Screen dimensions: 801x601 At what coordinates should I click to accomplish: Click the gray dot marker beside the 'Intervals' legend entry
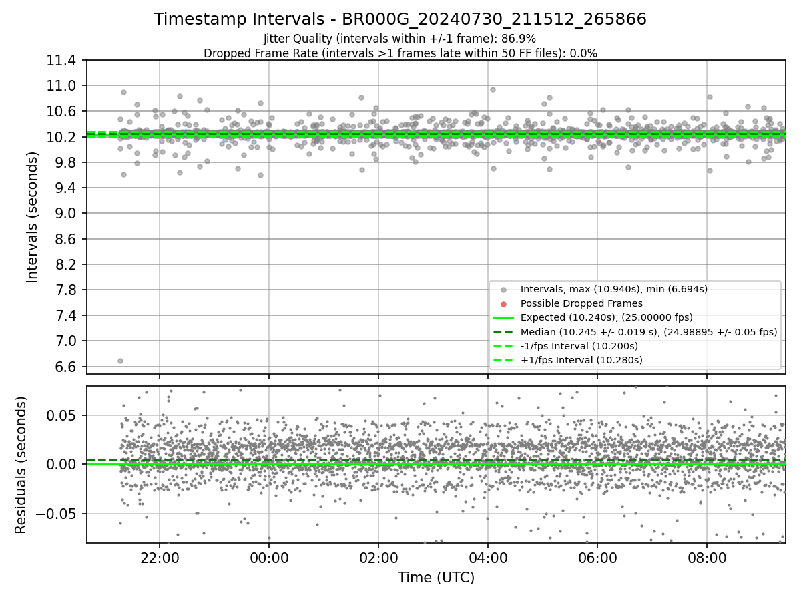(503, 290)
